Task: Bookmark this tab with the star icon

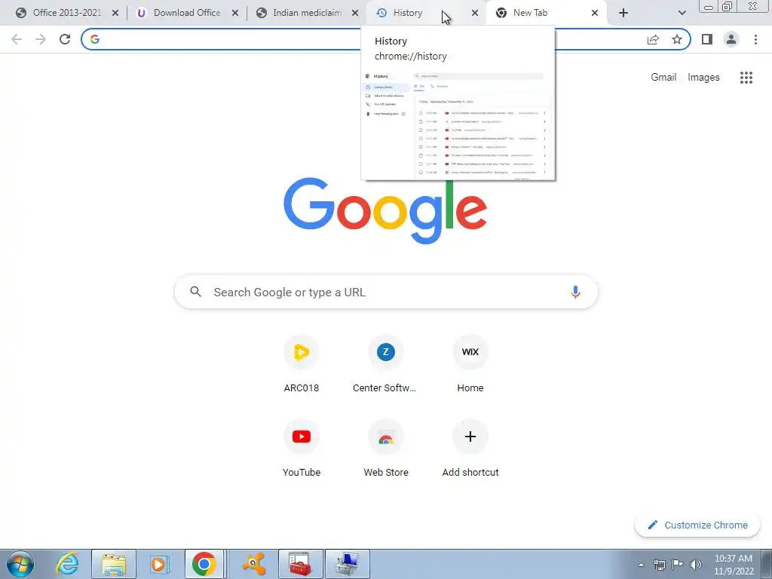Action: click(677, 39)
